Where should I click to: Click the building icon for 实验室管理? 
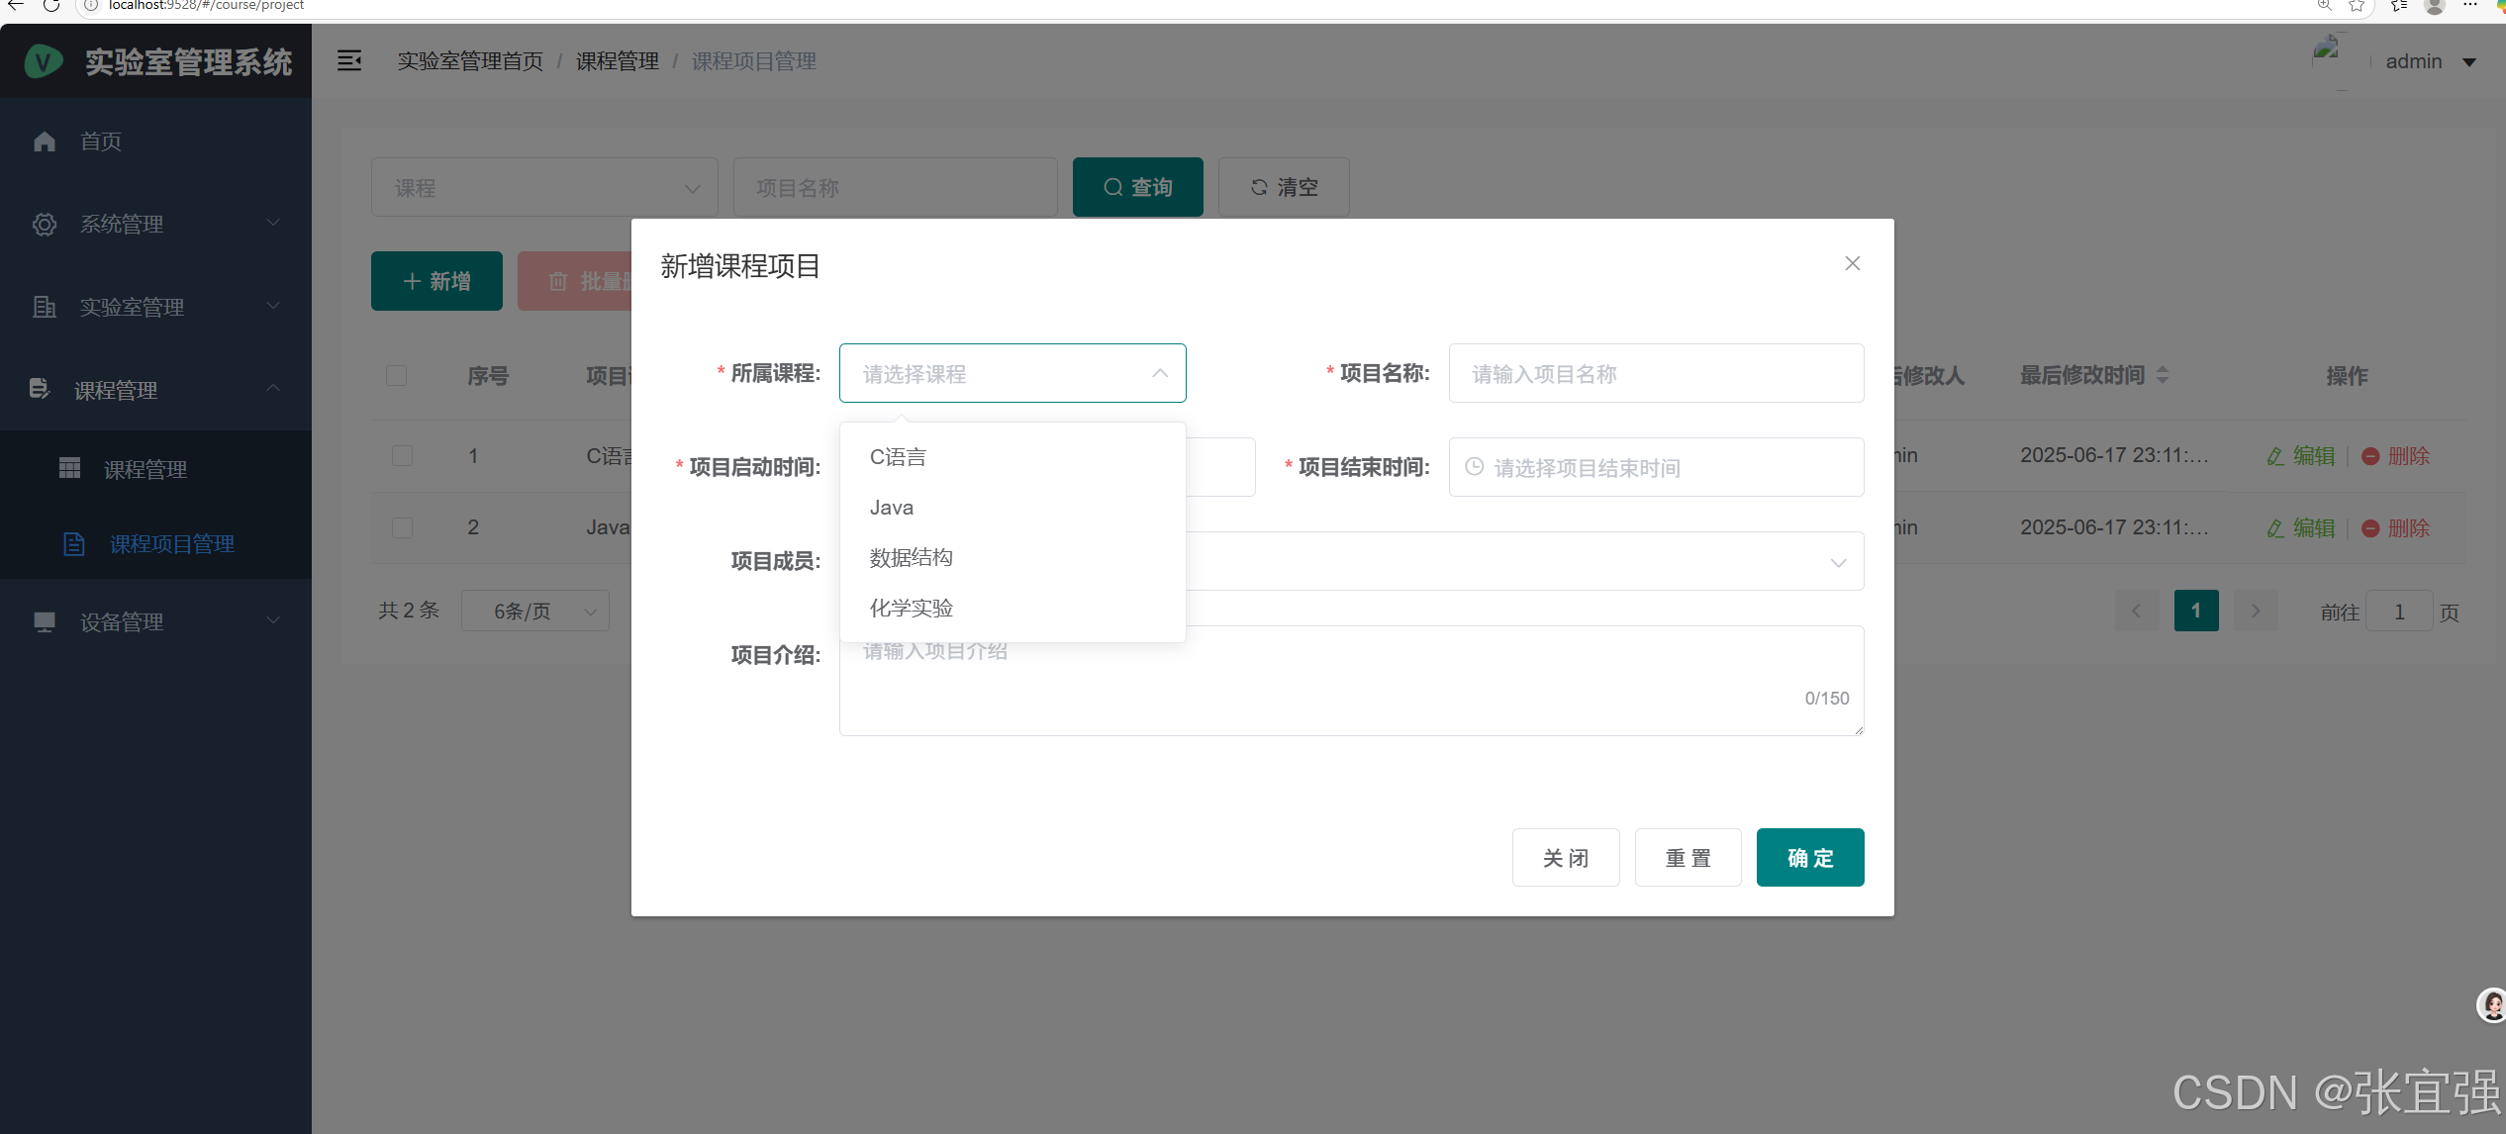(x=45, y=308)
